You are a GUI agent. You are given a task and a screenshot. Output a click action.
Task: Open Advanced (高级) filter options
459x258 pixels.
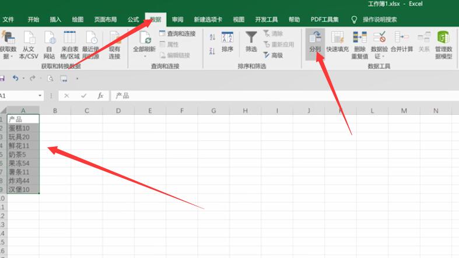coord(273,55)
